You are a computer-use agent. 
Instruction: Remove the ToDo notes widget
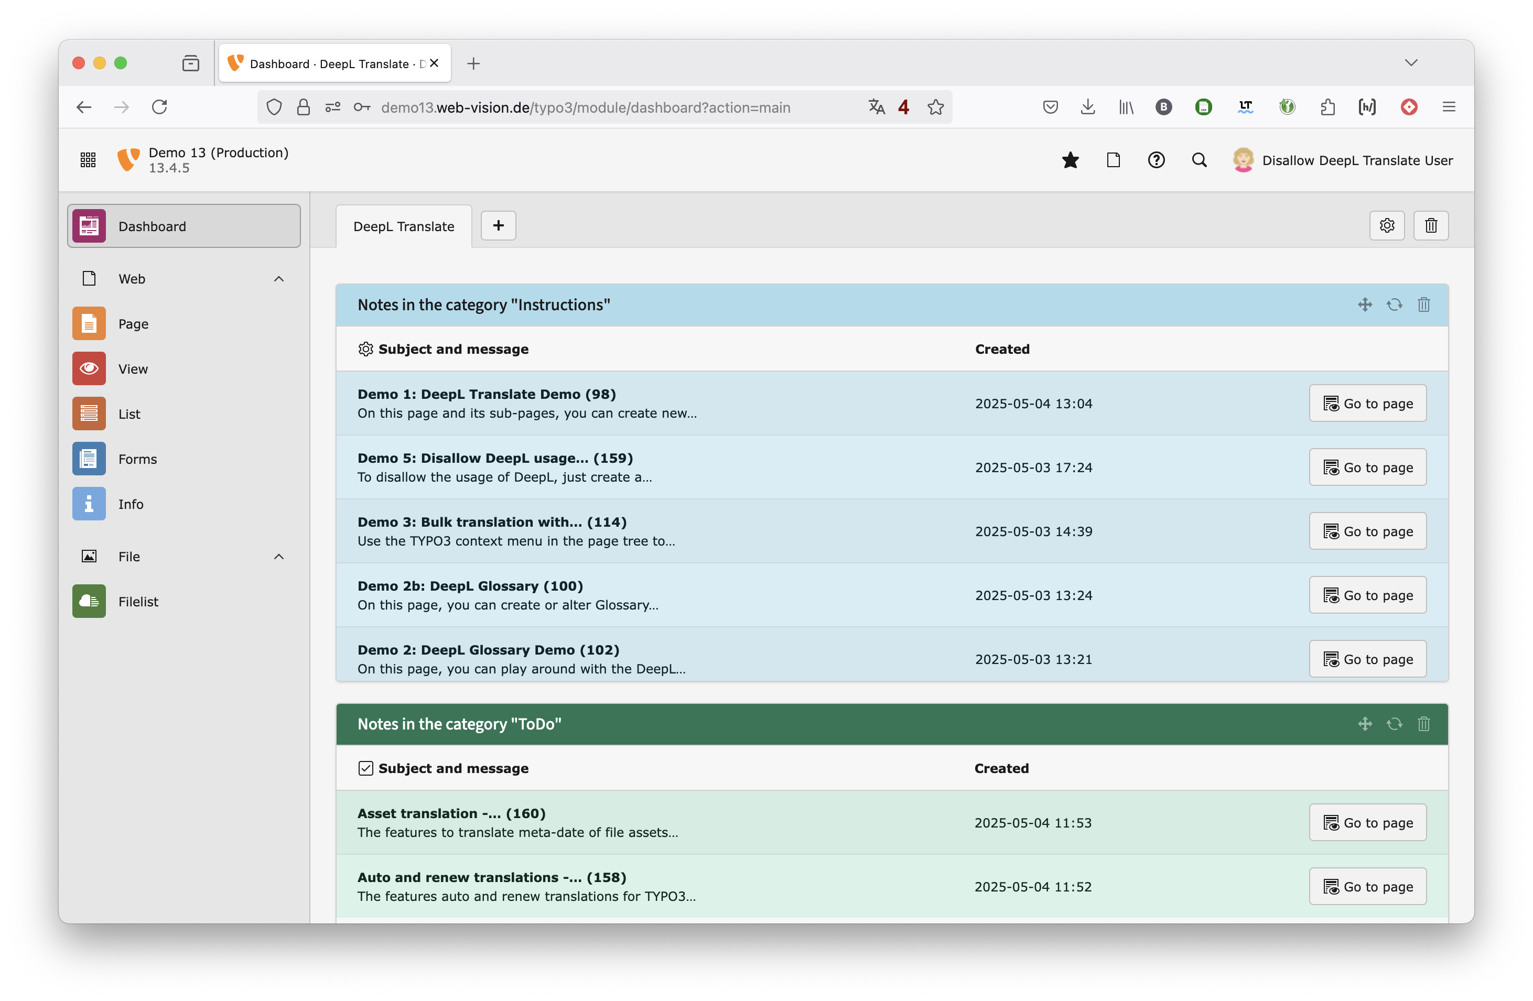click(x=1423, y=724)
